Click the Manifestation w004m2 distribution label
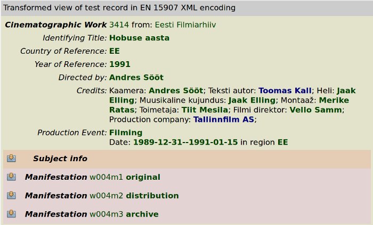 click(102, 196)
